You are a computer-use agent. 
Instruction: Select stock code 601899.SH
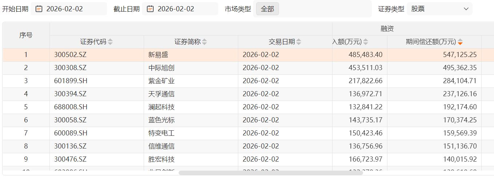71,81
